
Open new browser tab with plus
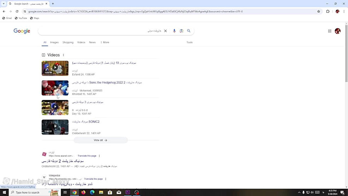pyautogui.click(x=53, y=4)
